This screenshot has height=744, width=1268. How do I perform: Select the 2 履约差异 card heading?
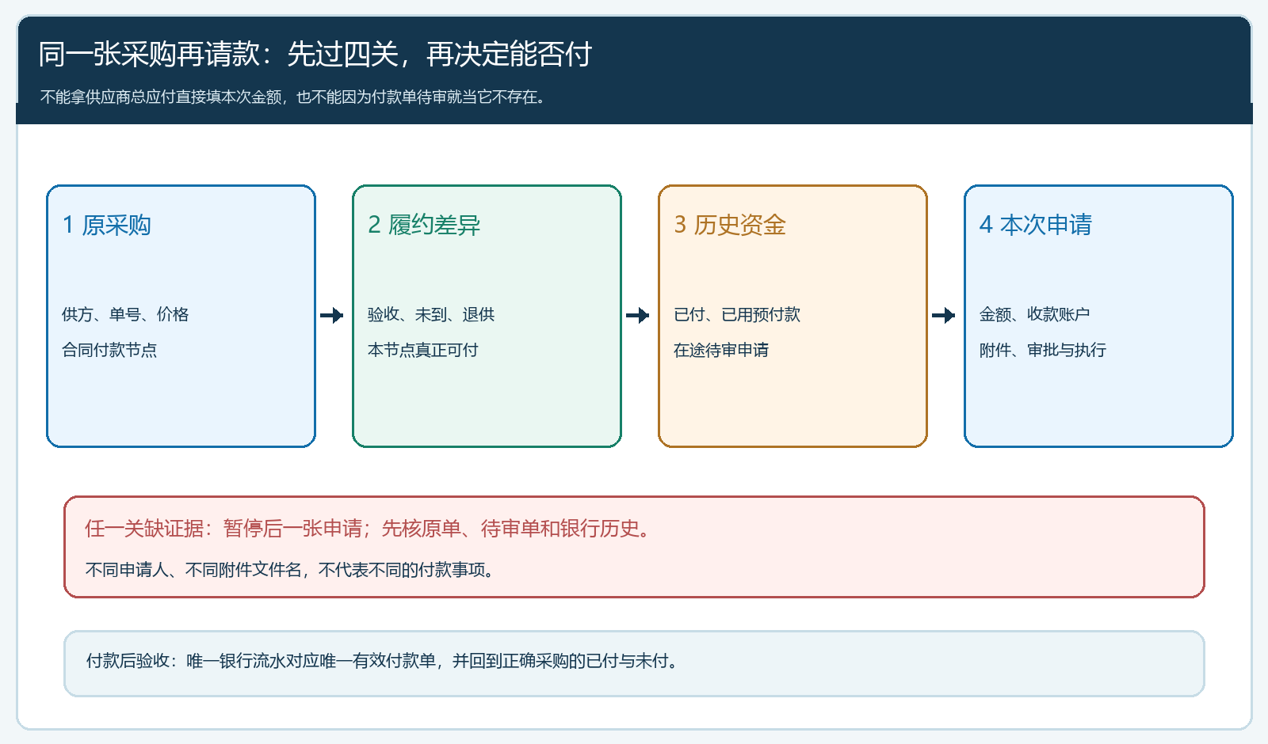click(x=424, y=225)
